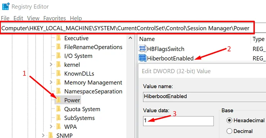Image resolution: width=266 pixels, height=138 pixels.
Task: Select the Power folder icon
Action: pos(59,100)
